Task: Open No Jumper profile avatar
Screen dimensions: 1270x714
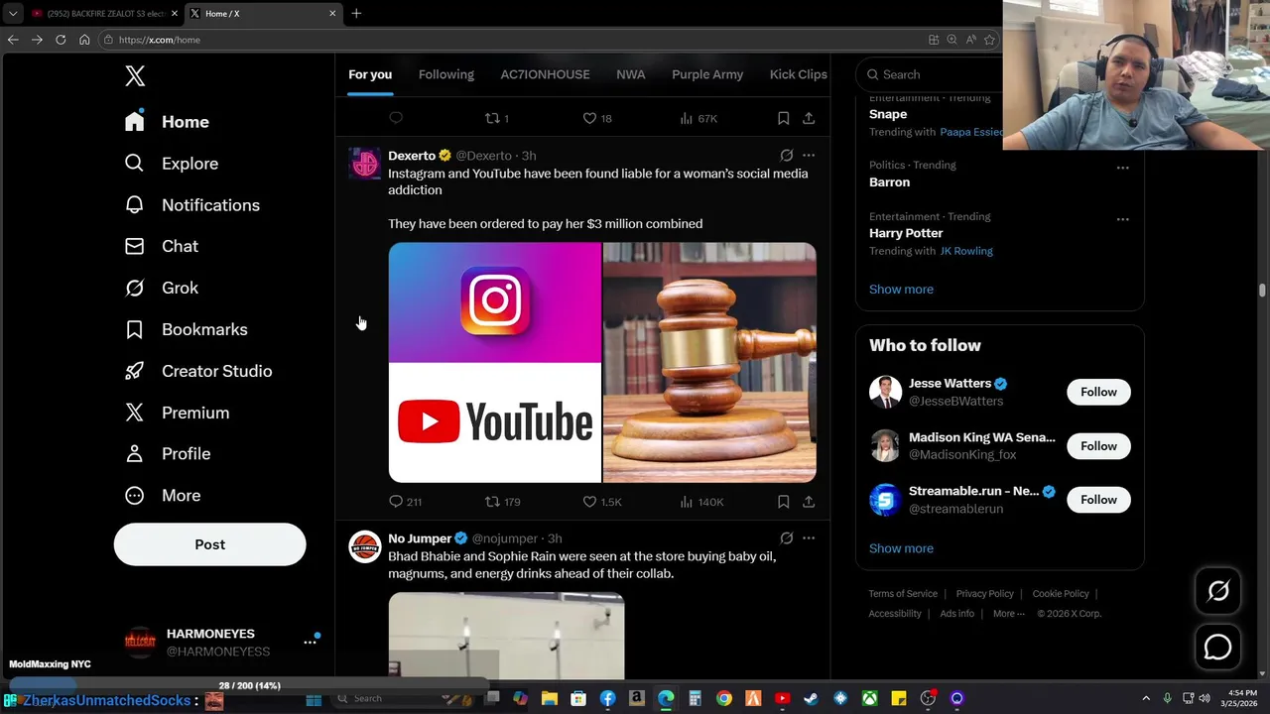Action: click(x=364, y=546)
